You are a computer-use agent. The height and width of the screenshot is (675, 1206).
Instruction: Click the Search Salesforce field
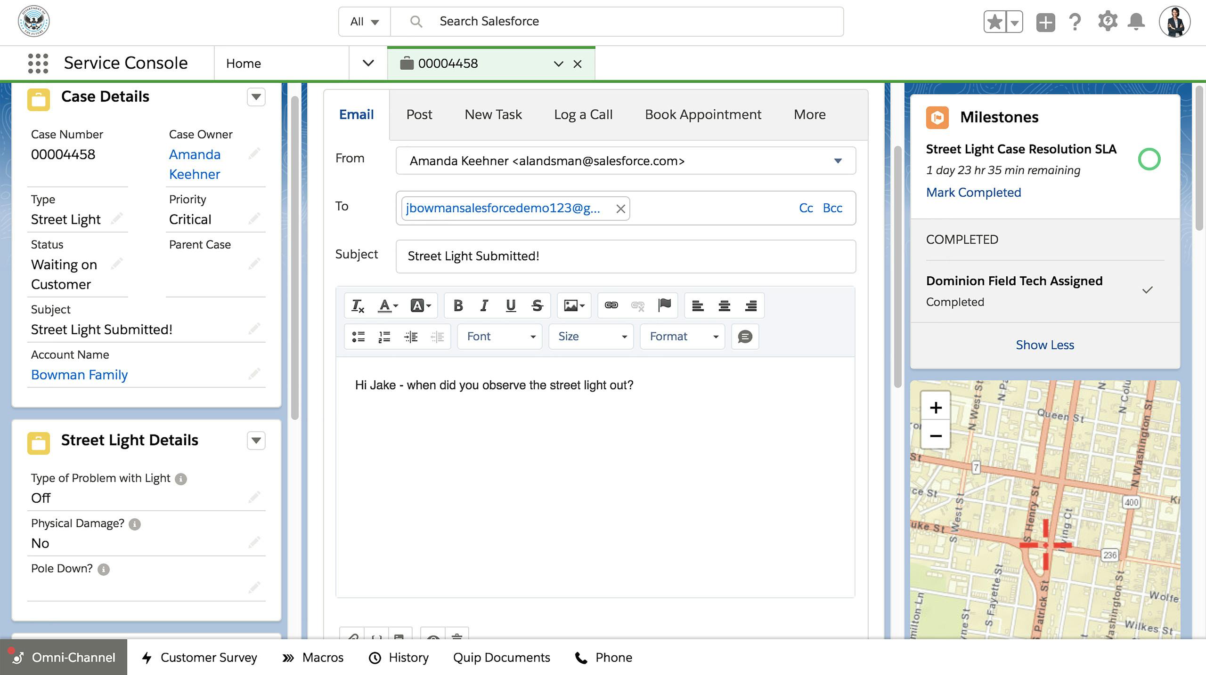tap(617, 22)
